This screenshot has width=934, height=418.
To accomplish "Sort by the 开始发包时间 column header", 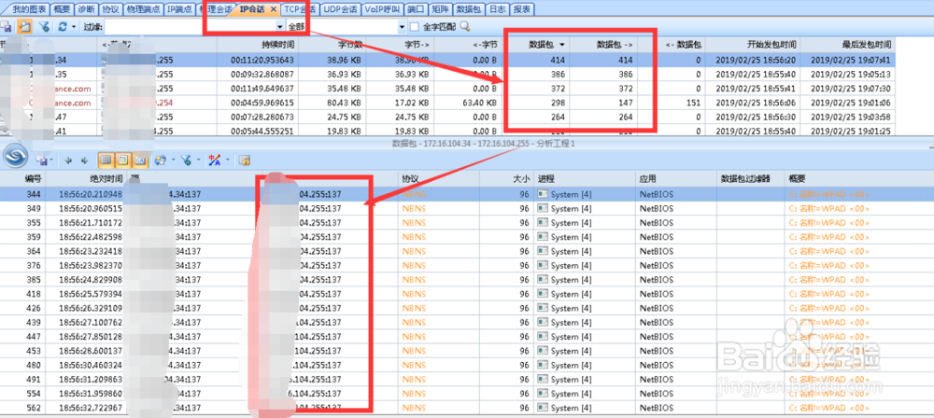I will pyautogui.click(x=754, y=44).
